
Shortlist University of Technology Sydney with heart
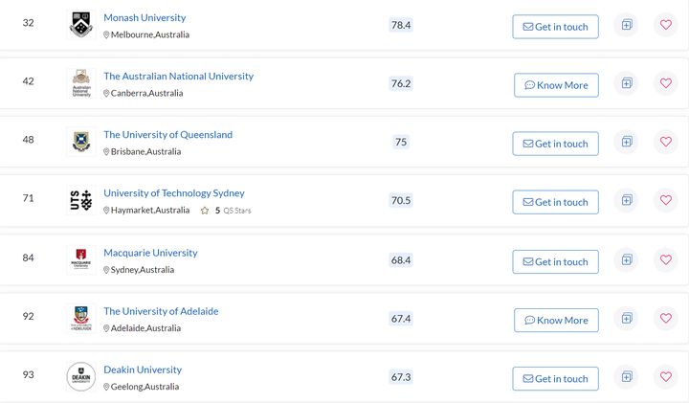click(x=666, y=200)
